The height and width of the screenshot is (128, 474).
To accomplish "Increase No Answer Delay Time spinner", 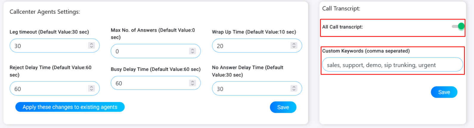I will [294, 87].
